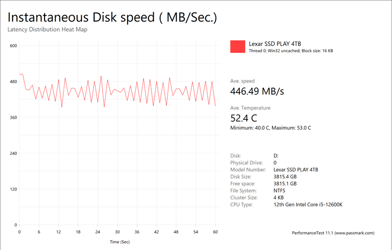
Task: Click the 12th Gen Intel Core i5-12600K text
Action: click(308, 205)
